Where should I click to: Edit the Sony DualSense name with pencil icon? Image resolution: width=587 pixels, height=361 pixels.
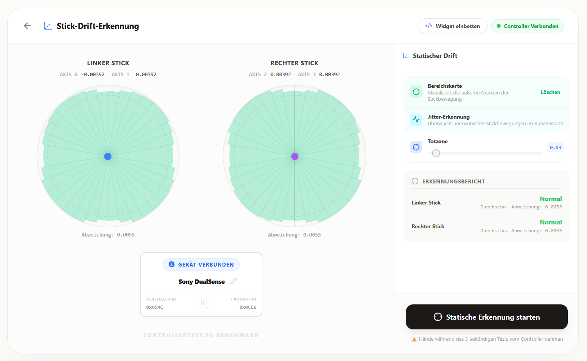(233, 281)
